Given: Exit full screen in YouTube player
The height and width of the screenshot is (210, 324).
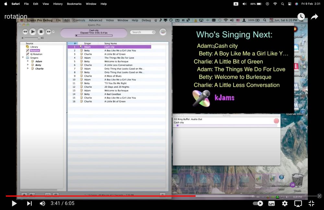Looking at the screenshot, I should tap(311, 204).
